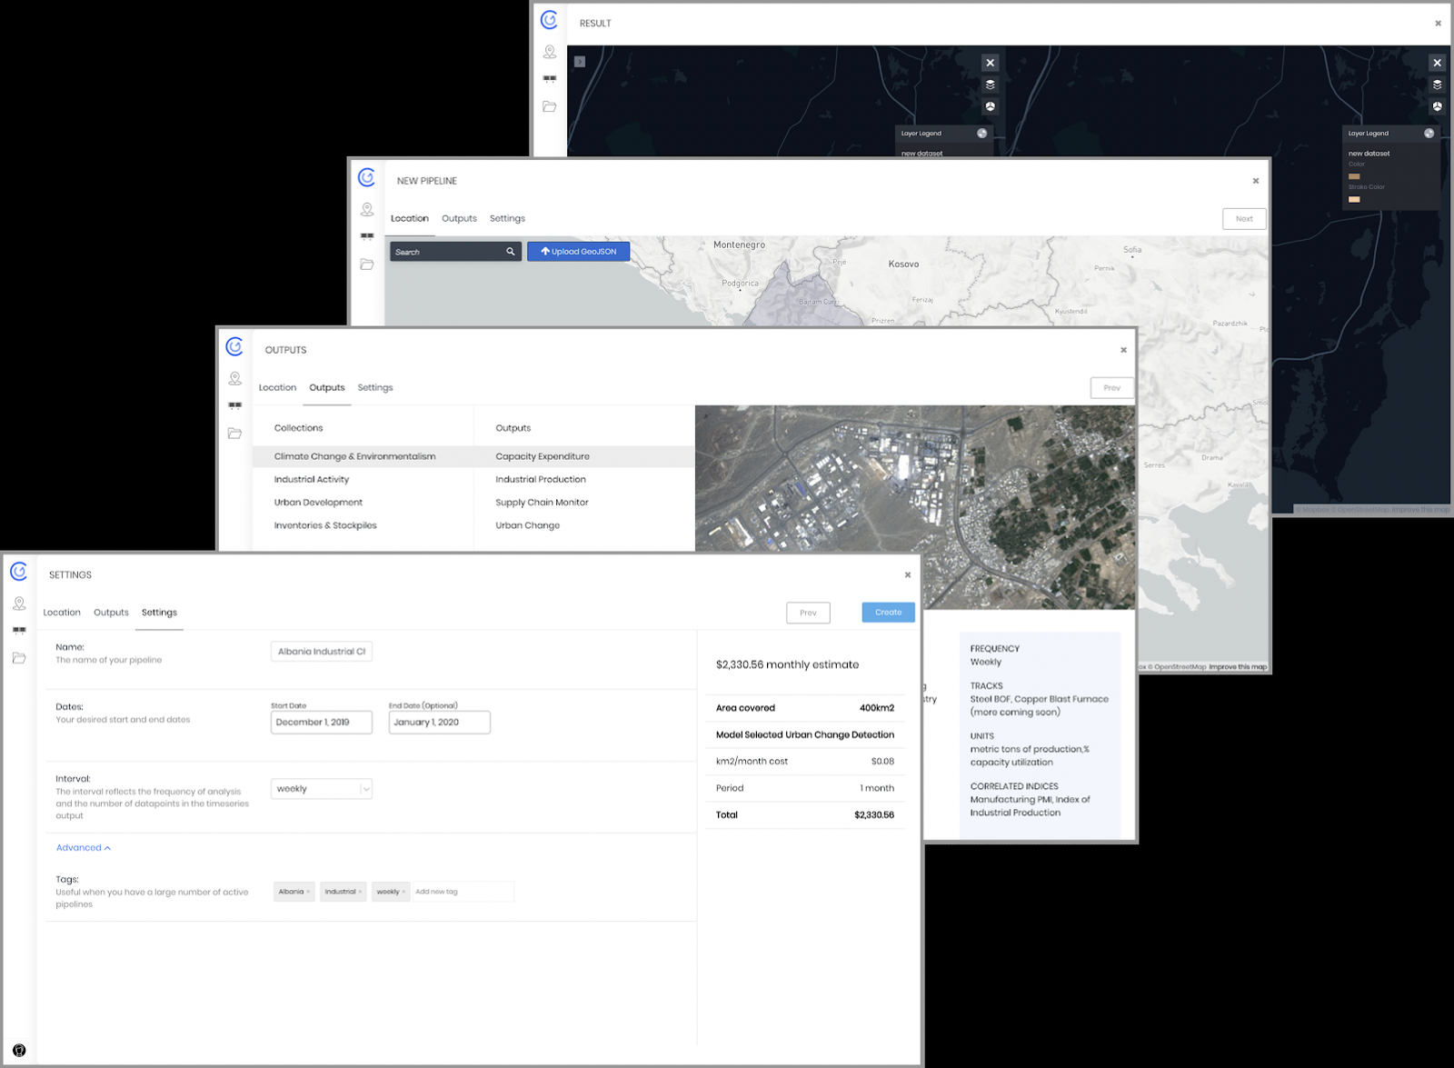This screenshot has height=1068, width=1454.
Task: Click the Upload GeoJSON button
Action: pyautogui.click(x=579, y=252)
